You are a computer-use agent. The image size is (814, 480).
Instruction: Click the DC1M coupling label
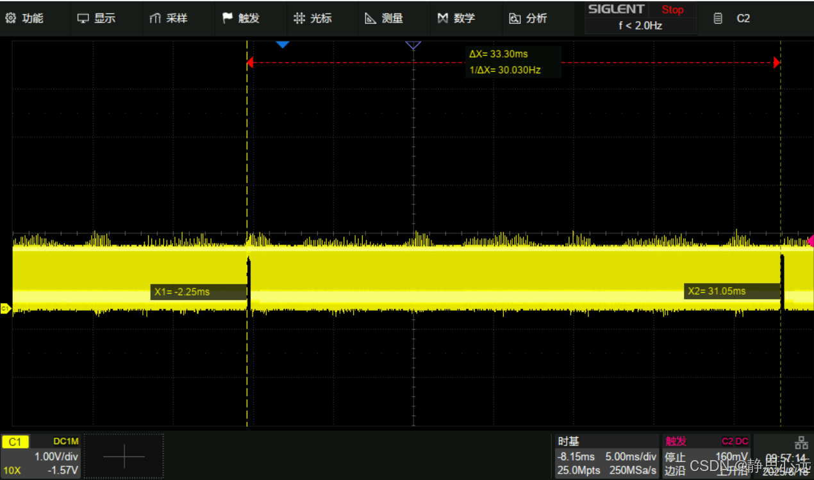tap(65, 442)
